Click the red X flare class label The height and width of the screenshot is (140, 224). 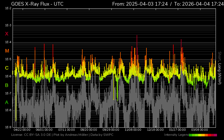7,34
